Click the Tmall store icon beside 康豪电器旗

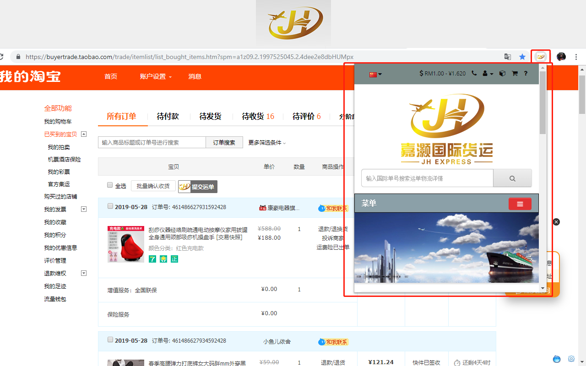point(263,208)
